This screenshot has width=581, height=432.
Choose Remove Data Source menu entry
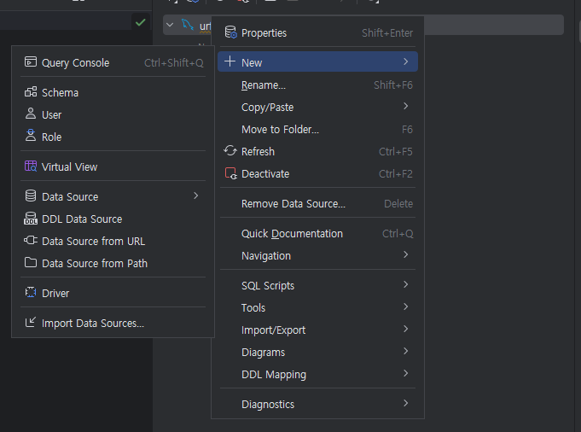pos(293,203)
